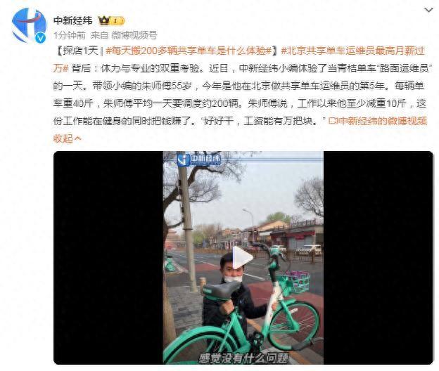The width and height of the screenshot is (439, 371).
Task: Click the right black area of video player
Action: coord(378,257)
